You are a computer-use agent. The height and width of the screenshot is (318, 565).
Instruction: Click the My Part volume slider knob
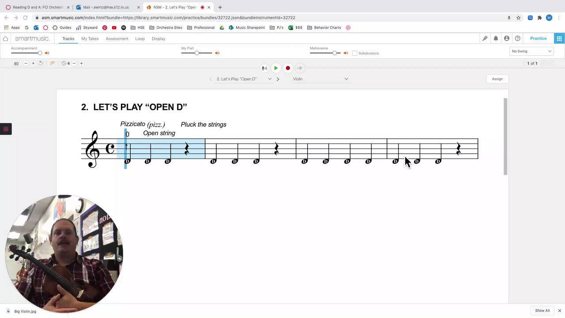[197, 53]
